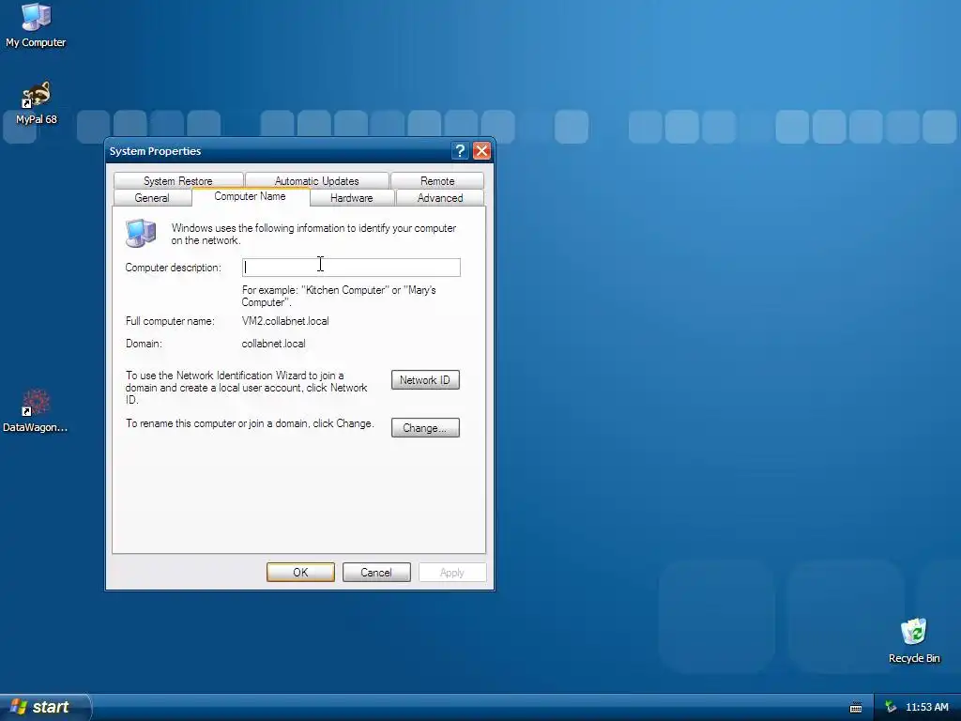Focus the Computer description text field
Screen dimensions: 961x721
coord(351,268)
